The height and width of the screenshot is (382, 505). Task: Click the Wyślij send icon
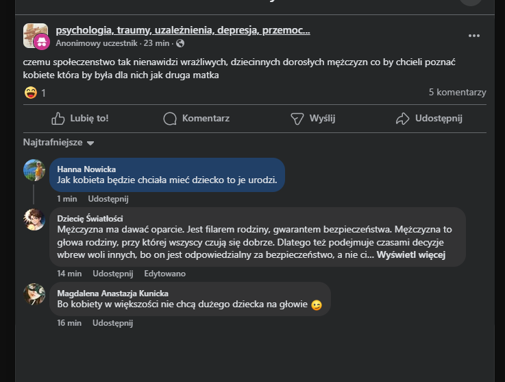[297, 119]
